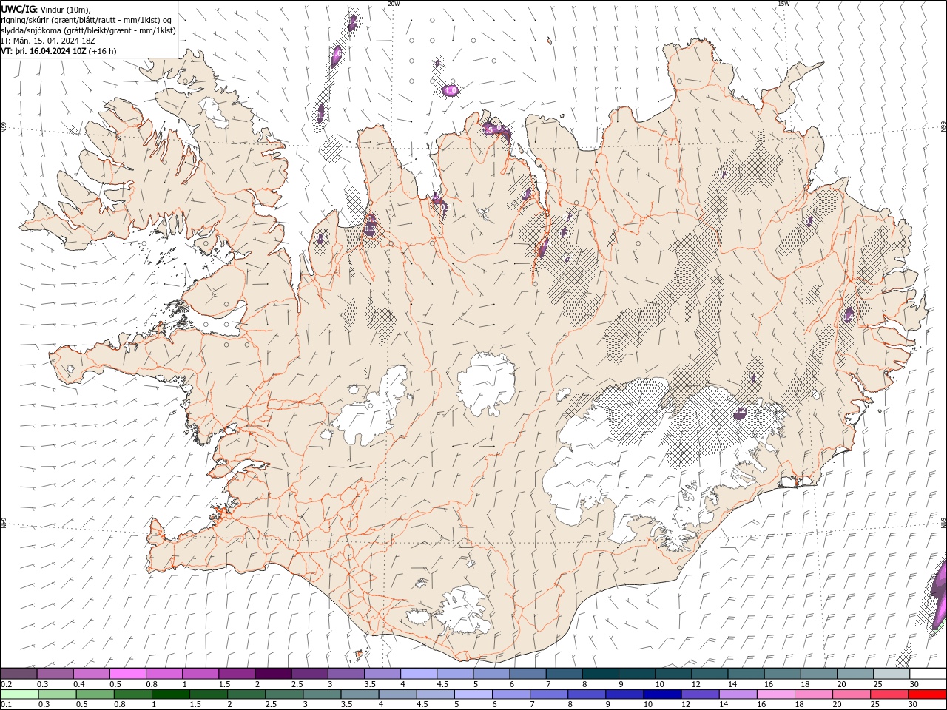
Task: Click the dark mauve 0.2 swatch in top legend row
Action: tap(19, 674)
